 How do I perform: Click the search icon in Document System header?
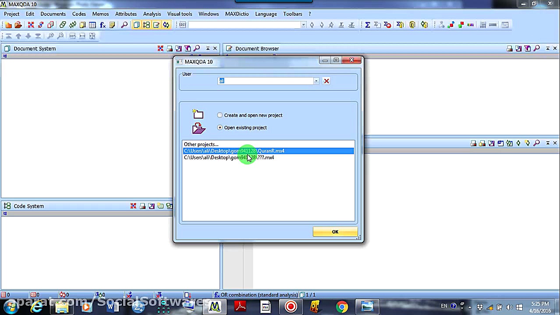pyautogui.click(x=197, y=49)
